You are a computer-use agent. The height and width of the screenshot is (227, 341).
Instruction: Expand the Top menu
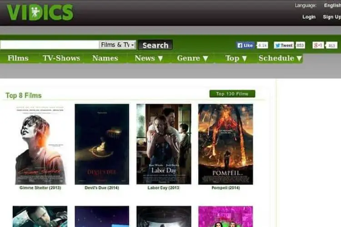pyautogui.click(x=236, y=58)
